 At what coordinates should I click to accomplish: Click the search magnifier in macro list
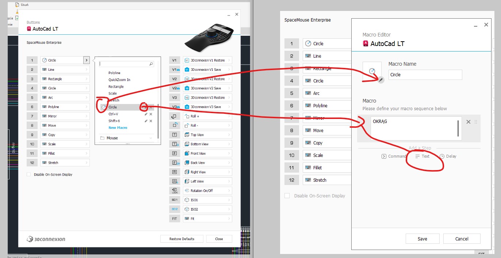(151, 64)
